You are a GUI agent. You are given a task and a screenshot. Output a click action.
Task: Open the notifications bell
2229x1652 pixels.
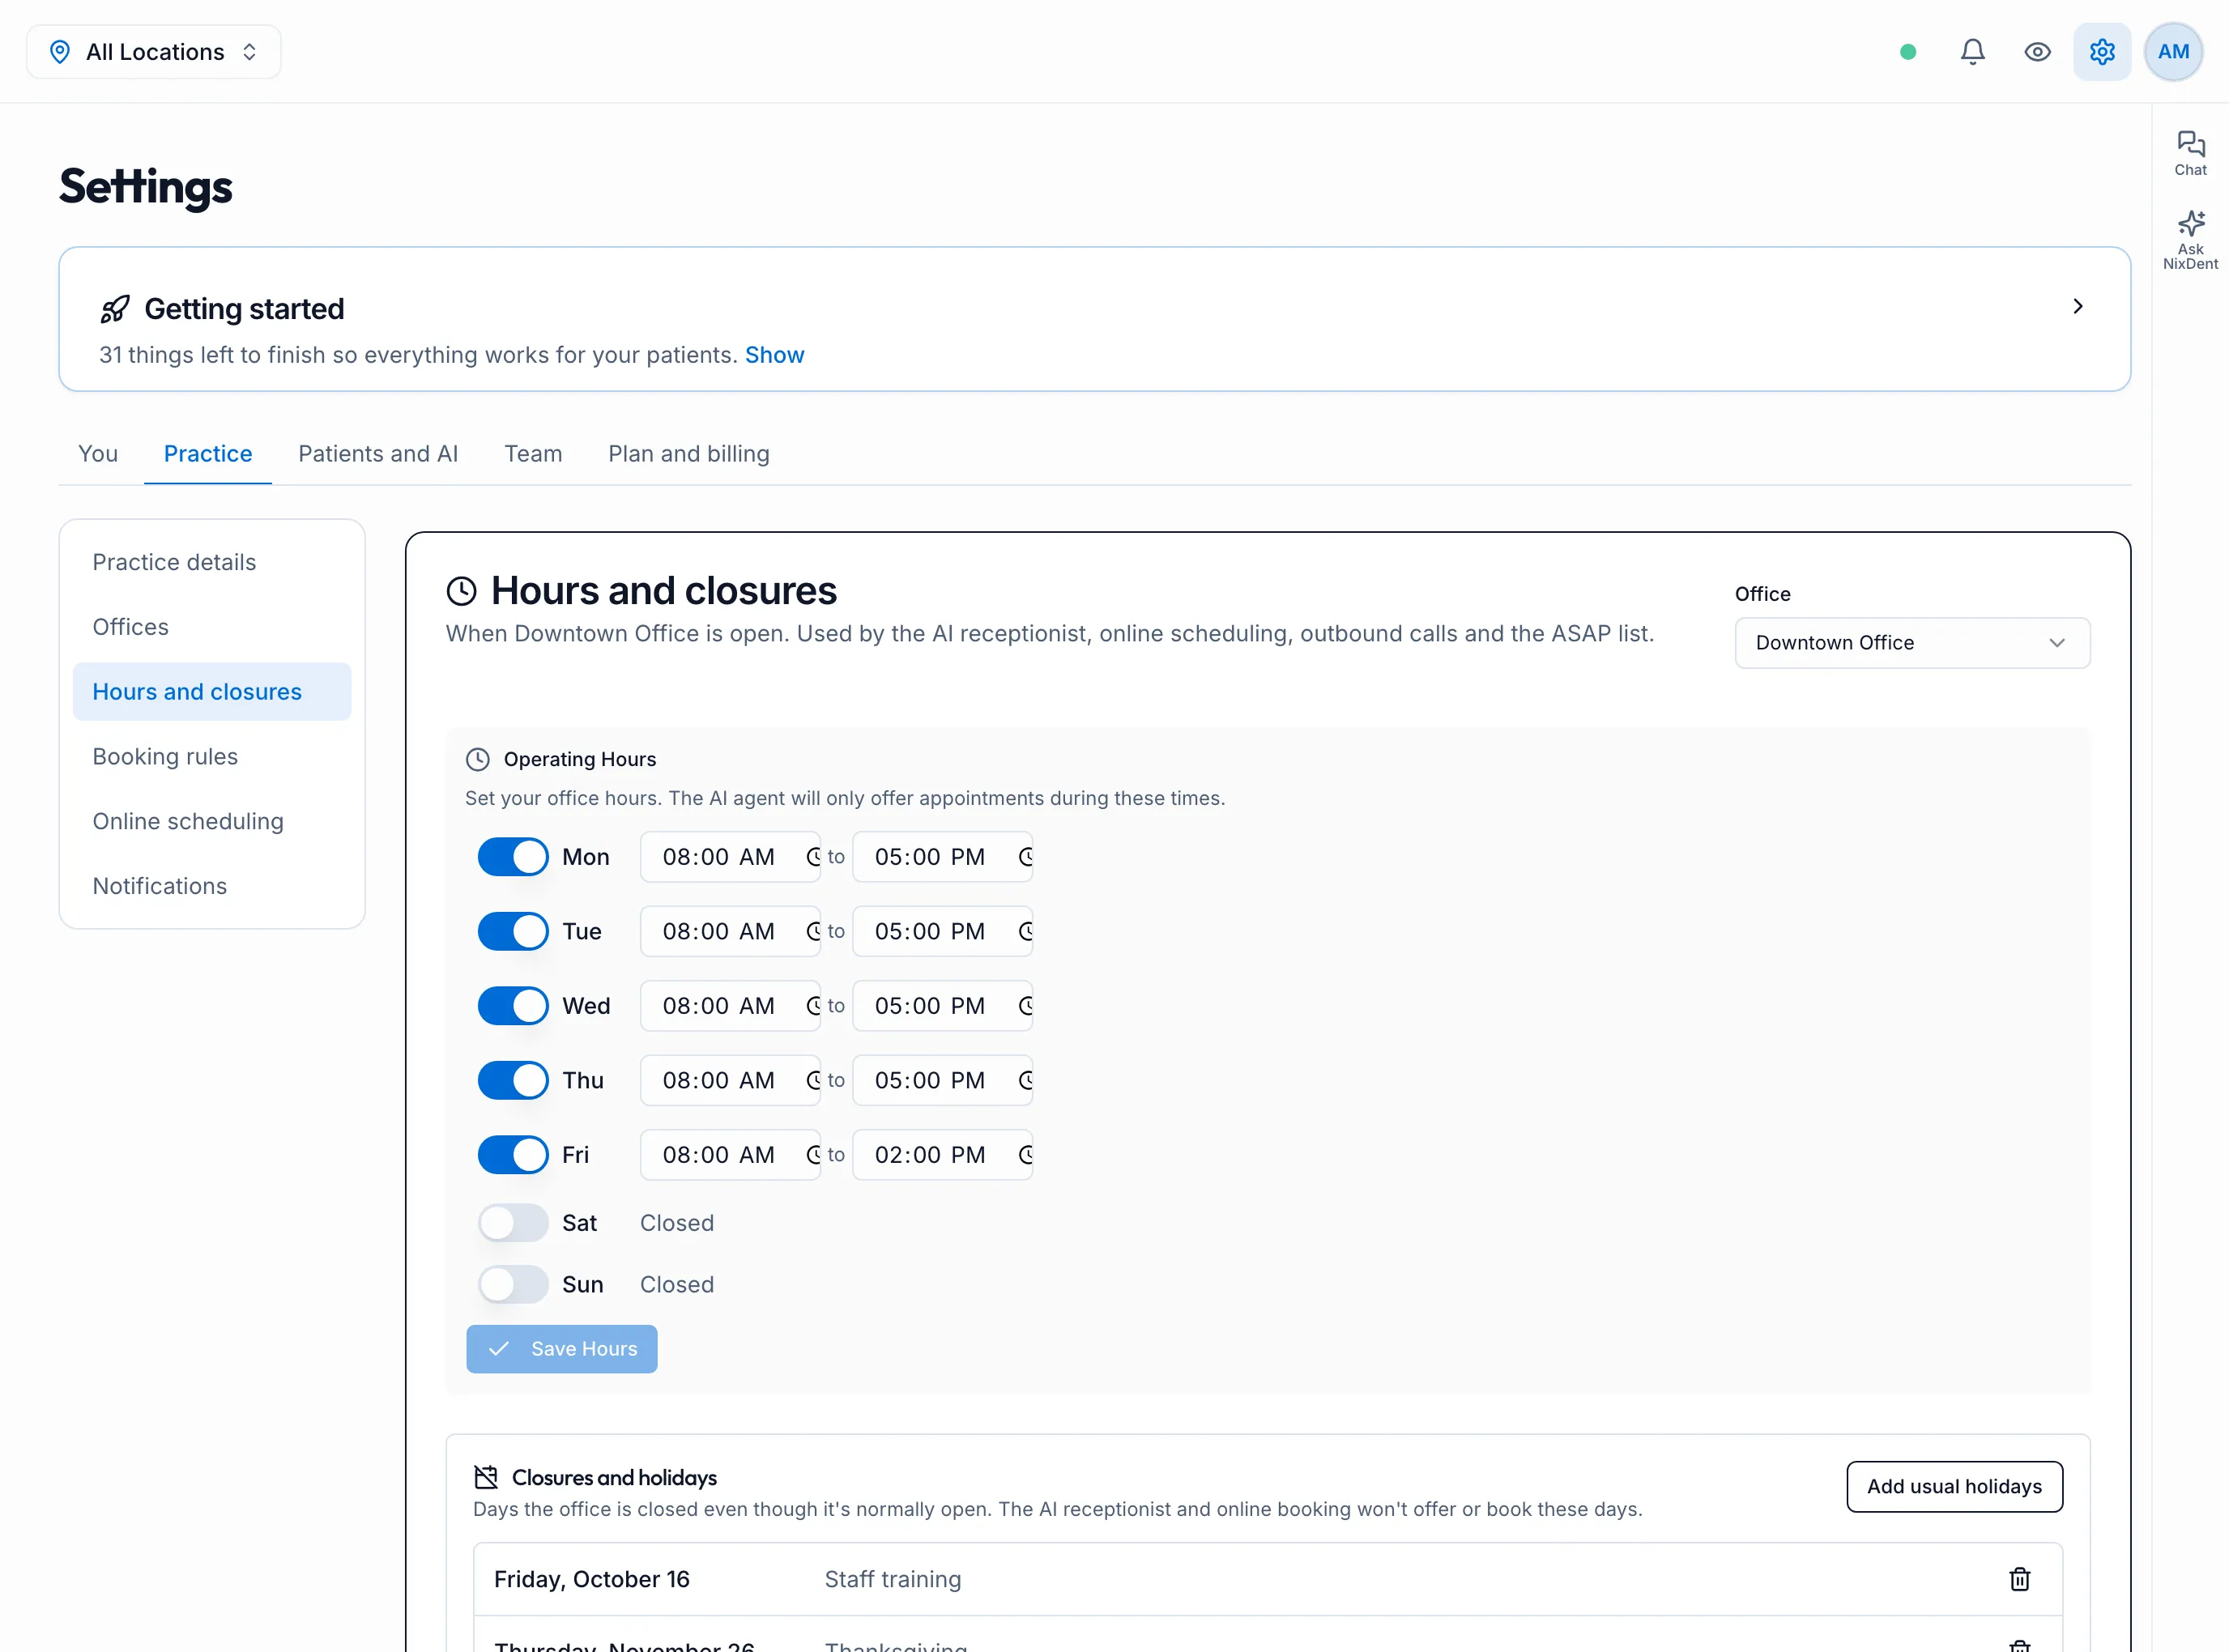pos(1972,52)
